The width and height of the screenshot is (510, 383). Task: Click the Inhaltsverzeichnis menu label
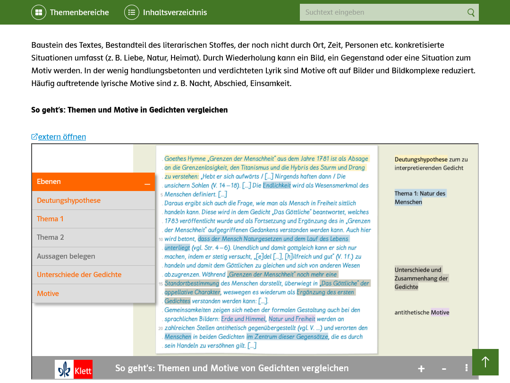(x=175, y=12)
